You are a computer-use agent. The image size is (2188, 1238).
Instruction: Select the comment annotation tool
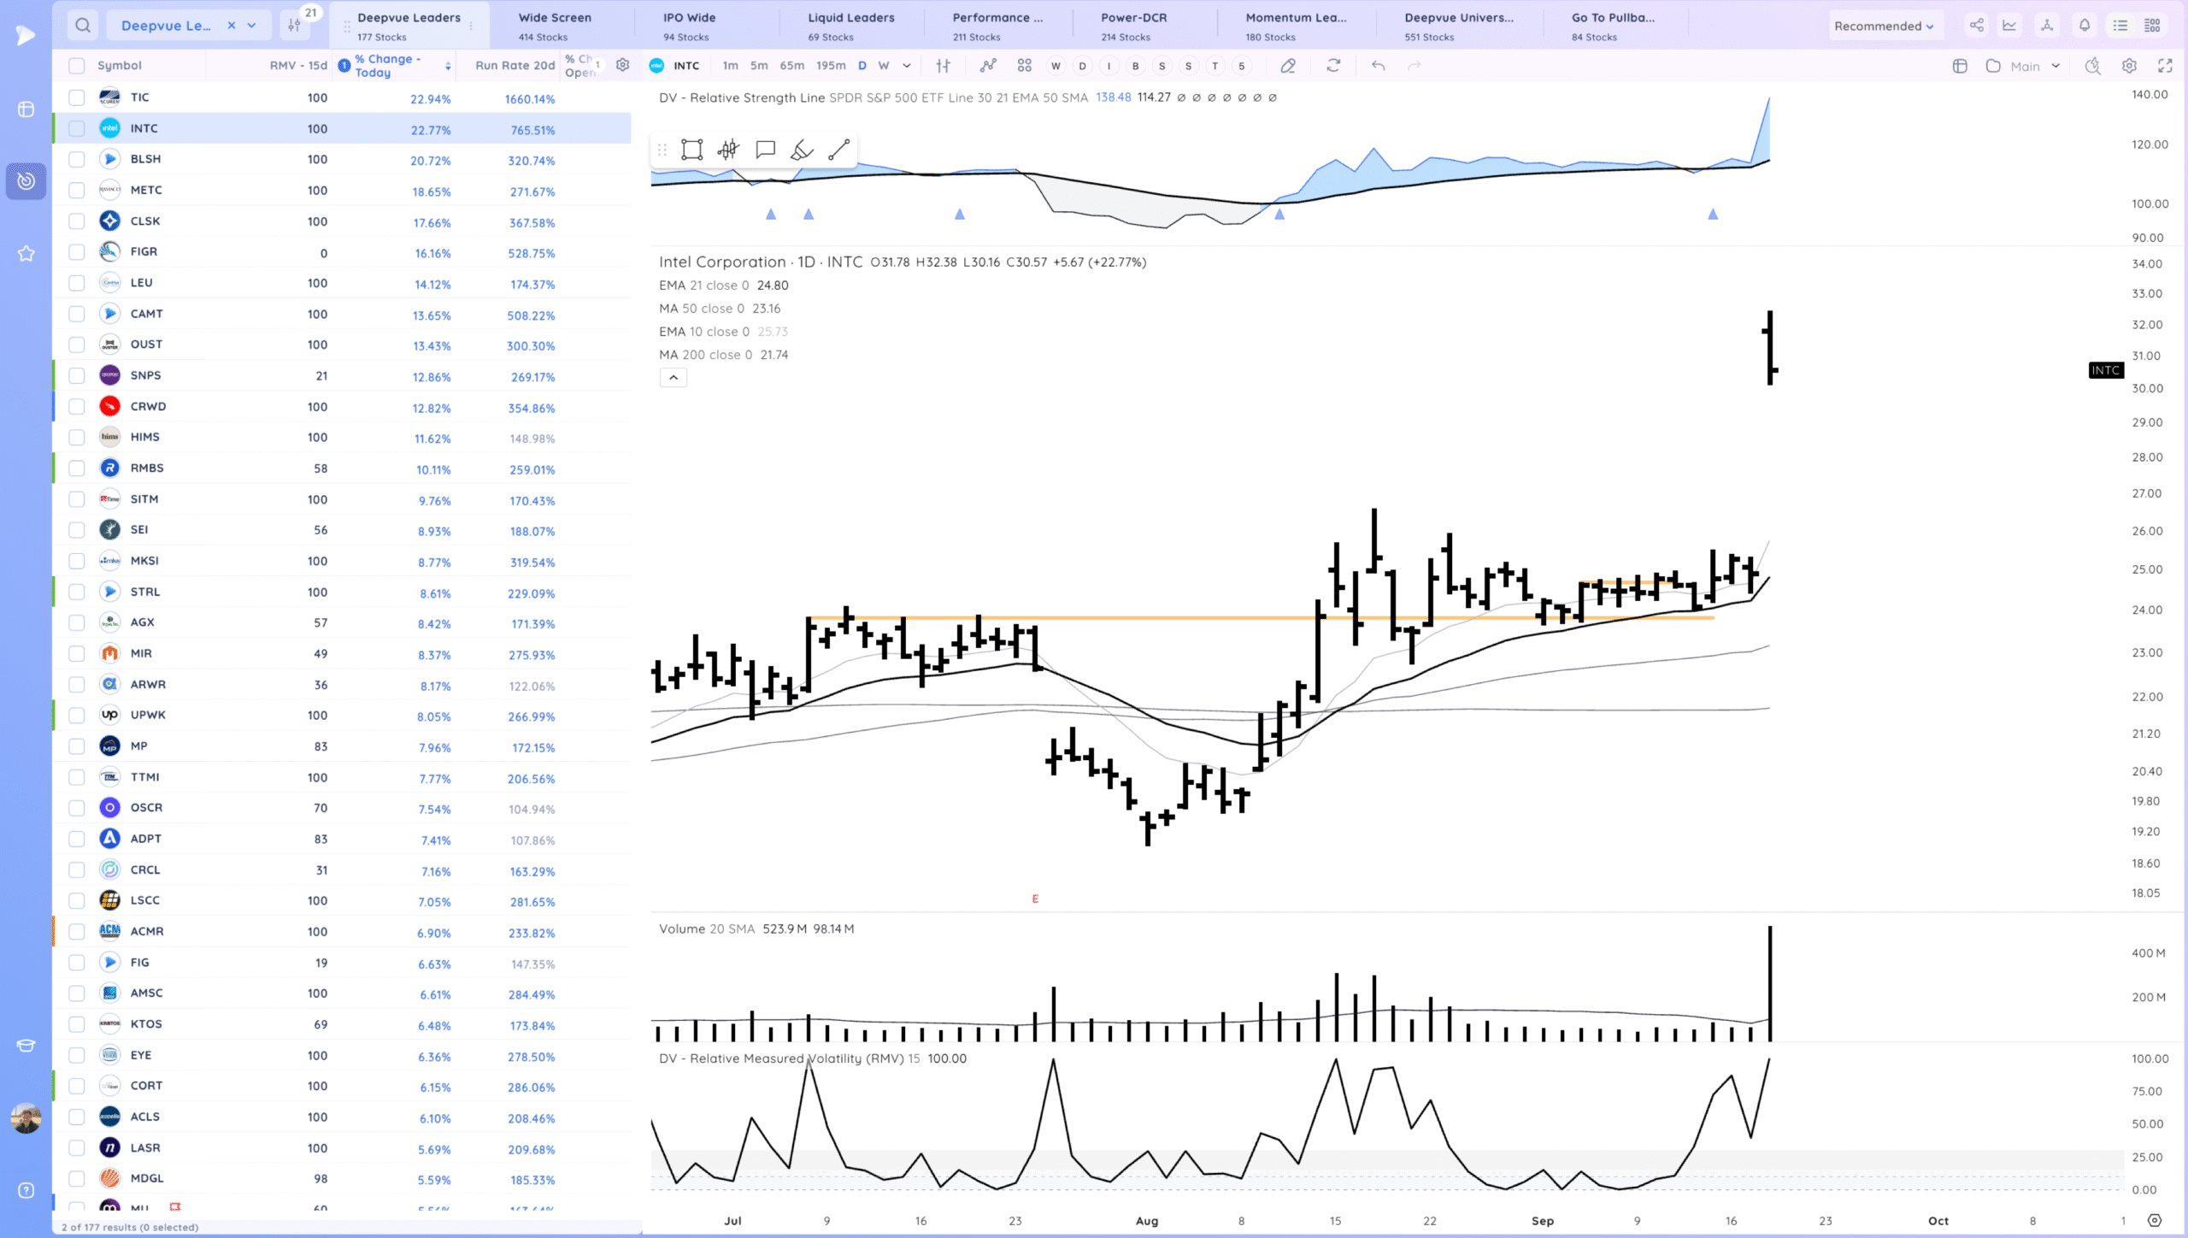pos(766,150)
